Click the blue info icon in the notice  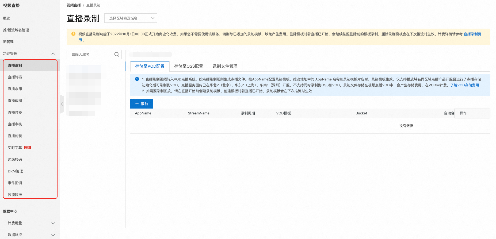[137, 79]
